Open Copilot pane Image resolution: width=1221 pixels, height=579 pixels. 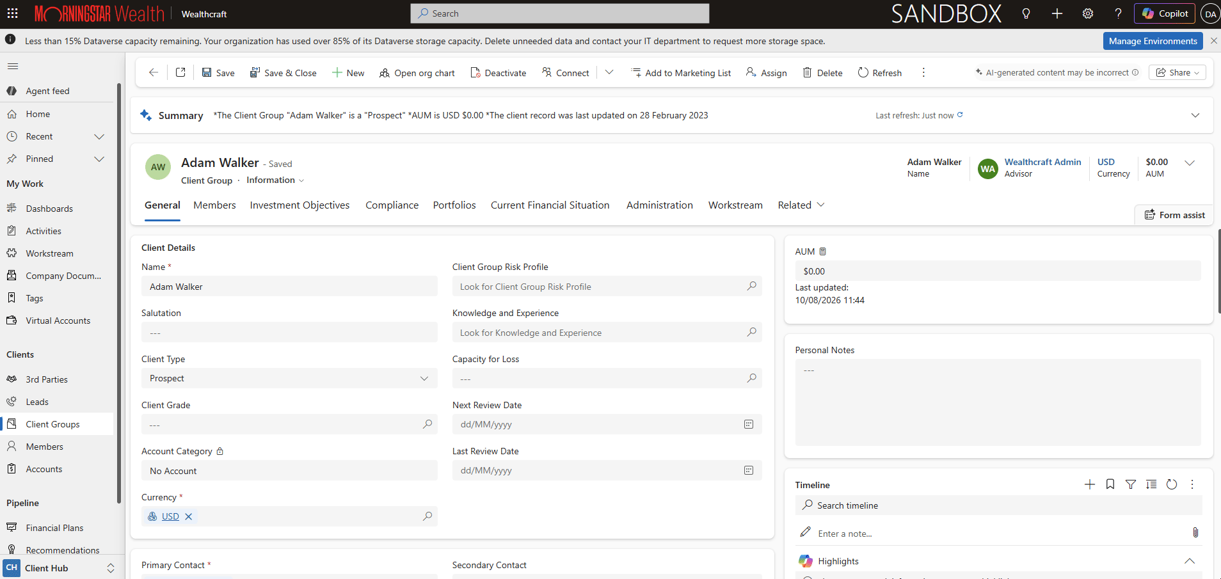point(1165,13)
